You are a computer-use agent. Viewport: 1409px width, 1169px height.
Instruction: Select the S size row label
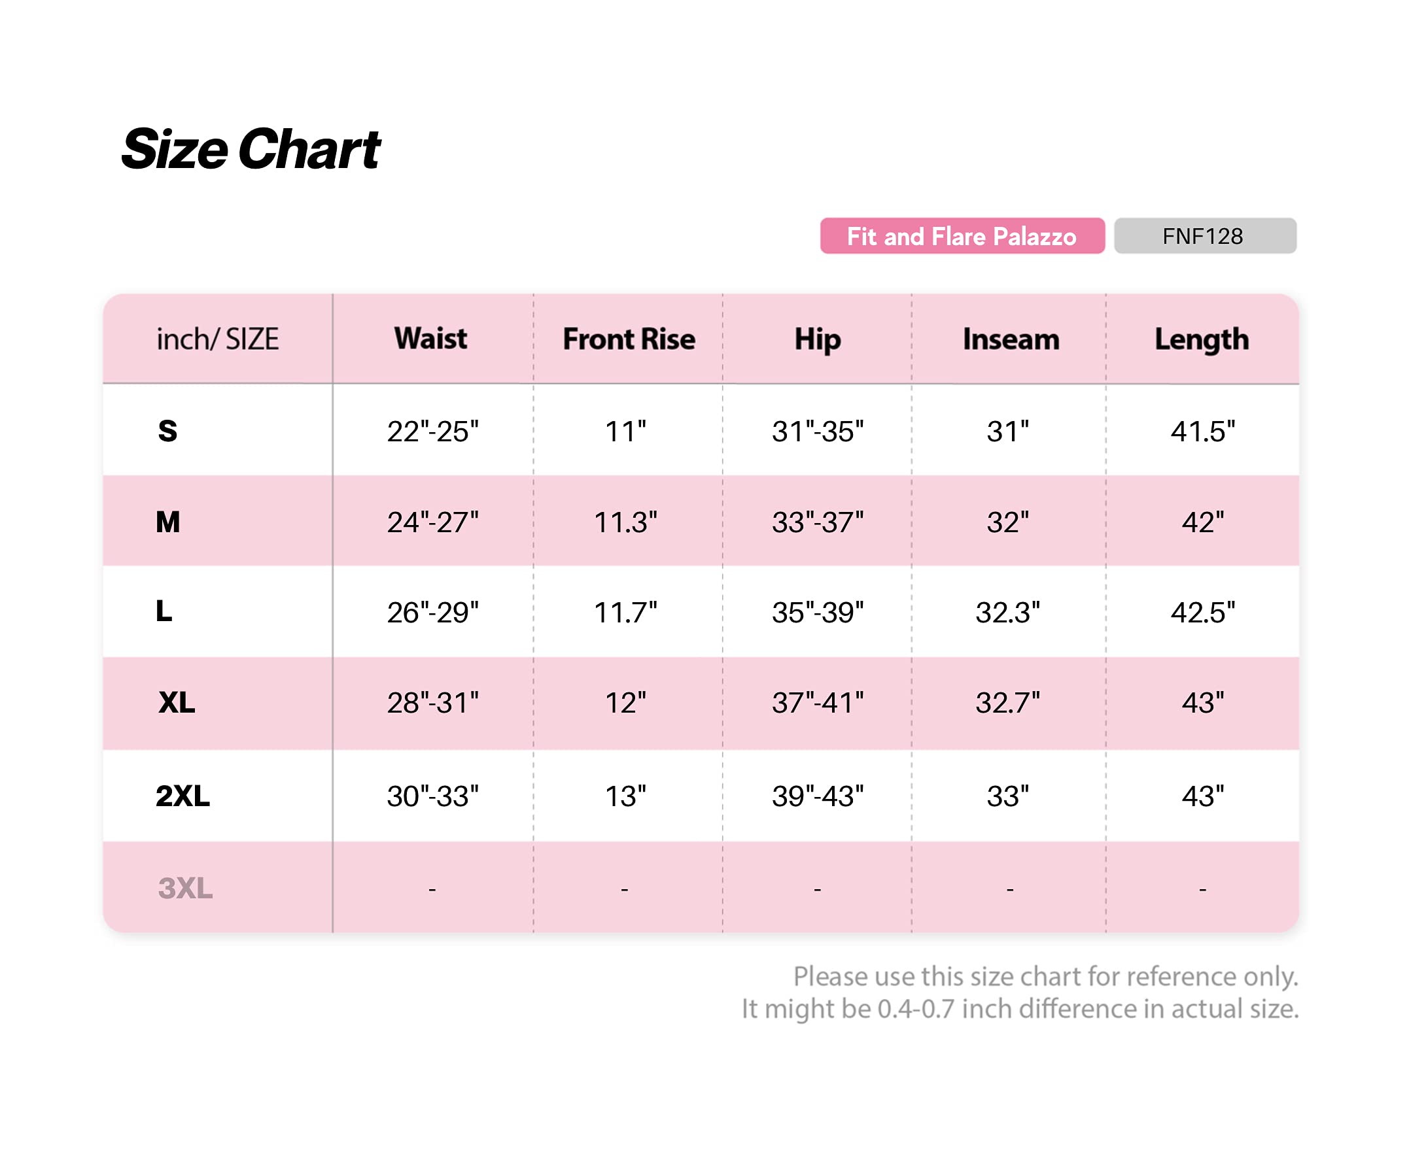pyautogui.click(x=167, y=431)
